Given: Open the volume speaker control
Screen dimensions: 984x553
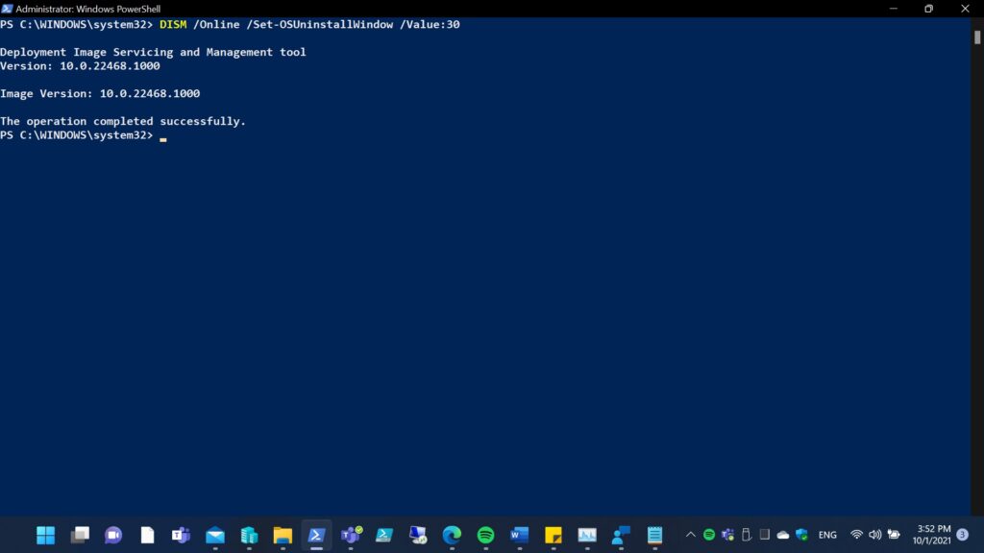Looking at the screenshot, I should pyautogui.click(x=874, y=535).
